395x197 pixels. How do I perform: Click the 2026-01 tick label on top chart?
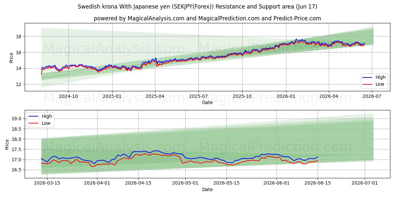(x=286, y=96)
